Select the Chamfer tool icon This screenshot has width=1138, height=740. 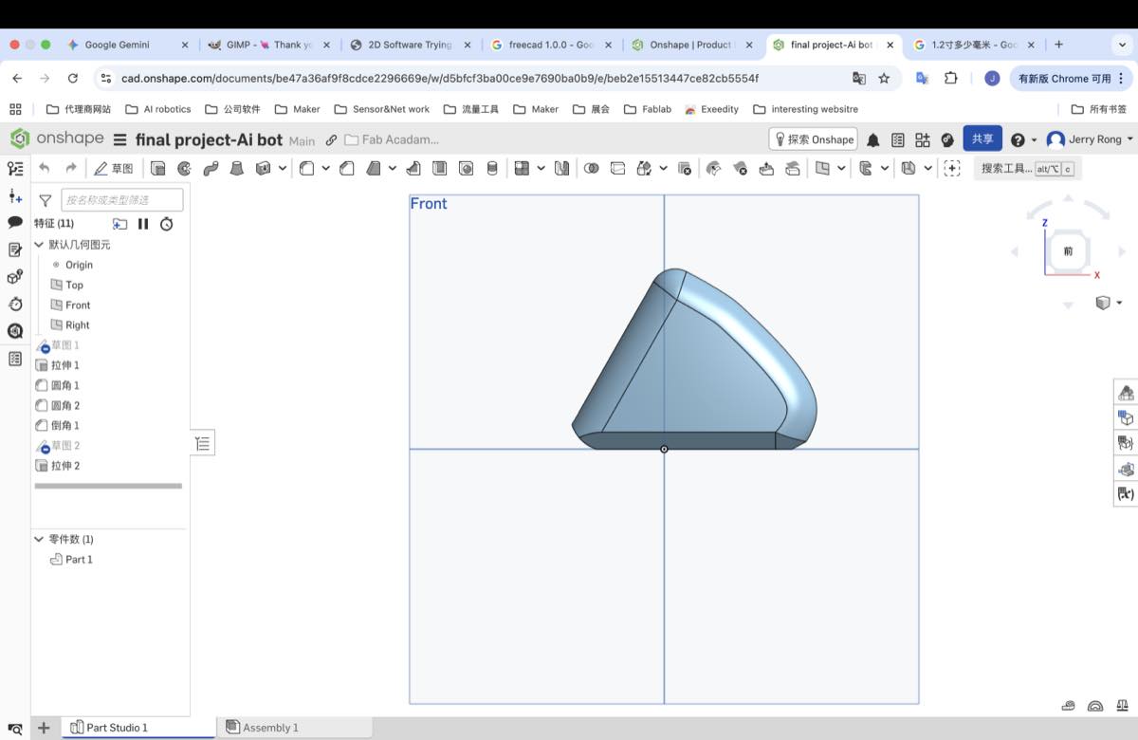347,168
